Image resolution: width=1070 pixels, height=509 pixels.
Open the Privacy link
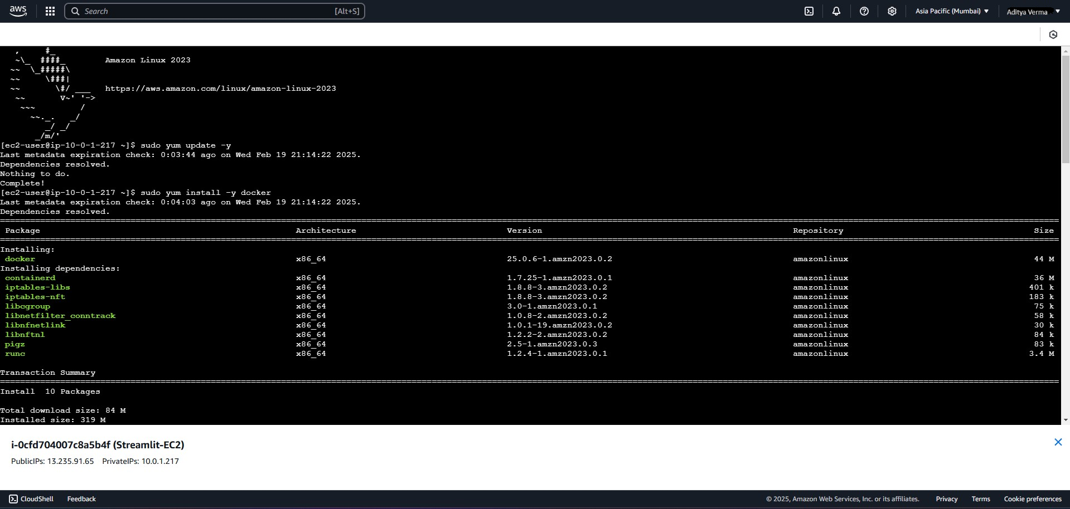pyautogui.click(x=947, y=499)
